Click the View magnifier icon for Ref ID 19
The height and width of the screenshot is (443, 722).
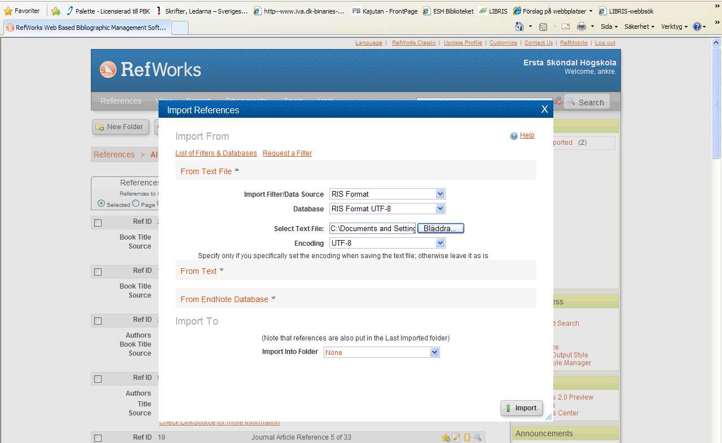pos(478,437)
